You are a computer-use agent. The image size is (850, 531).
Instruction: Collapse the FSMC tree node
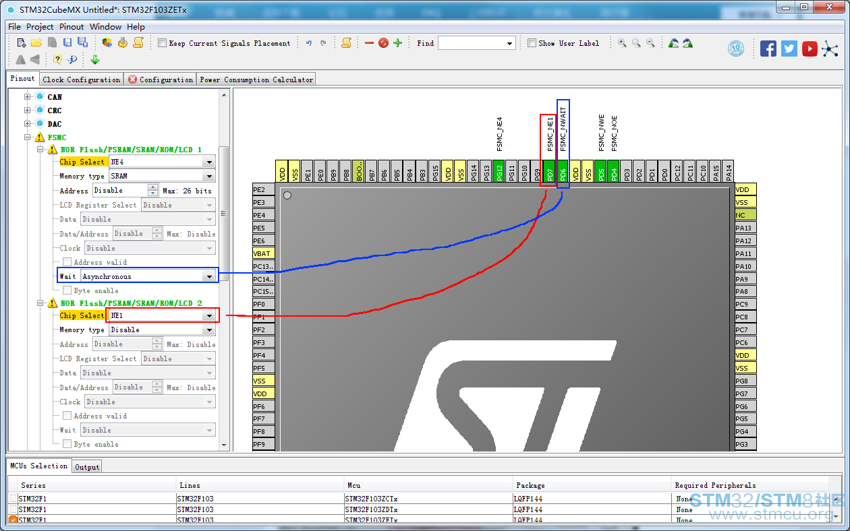coord(28,137)
